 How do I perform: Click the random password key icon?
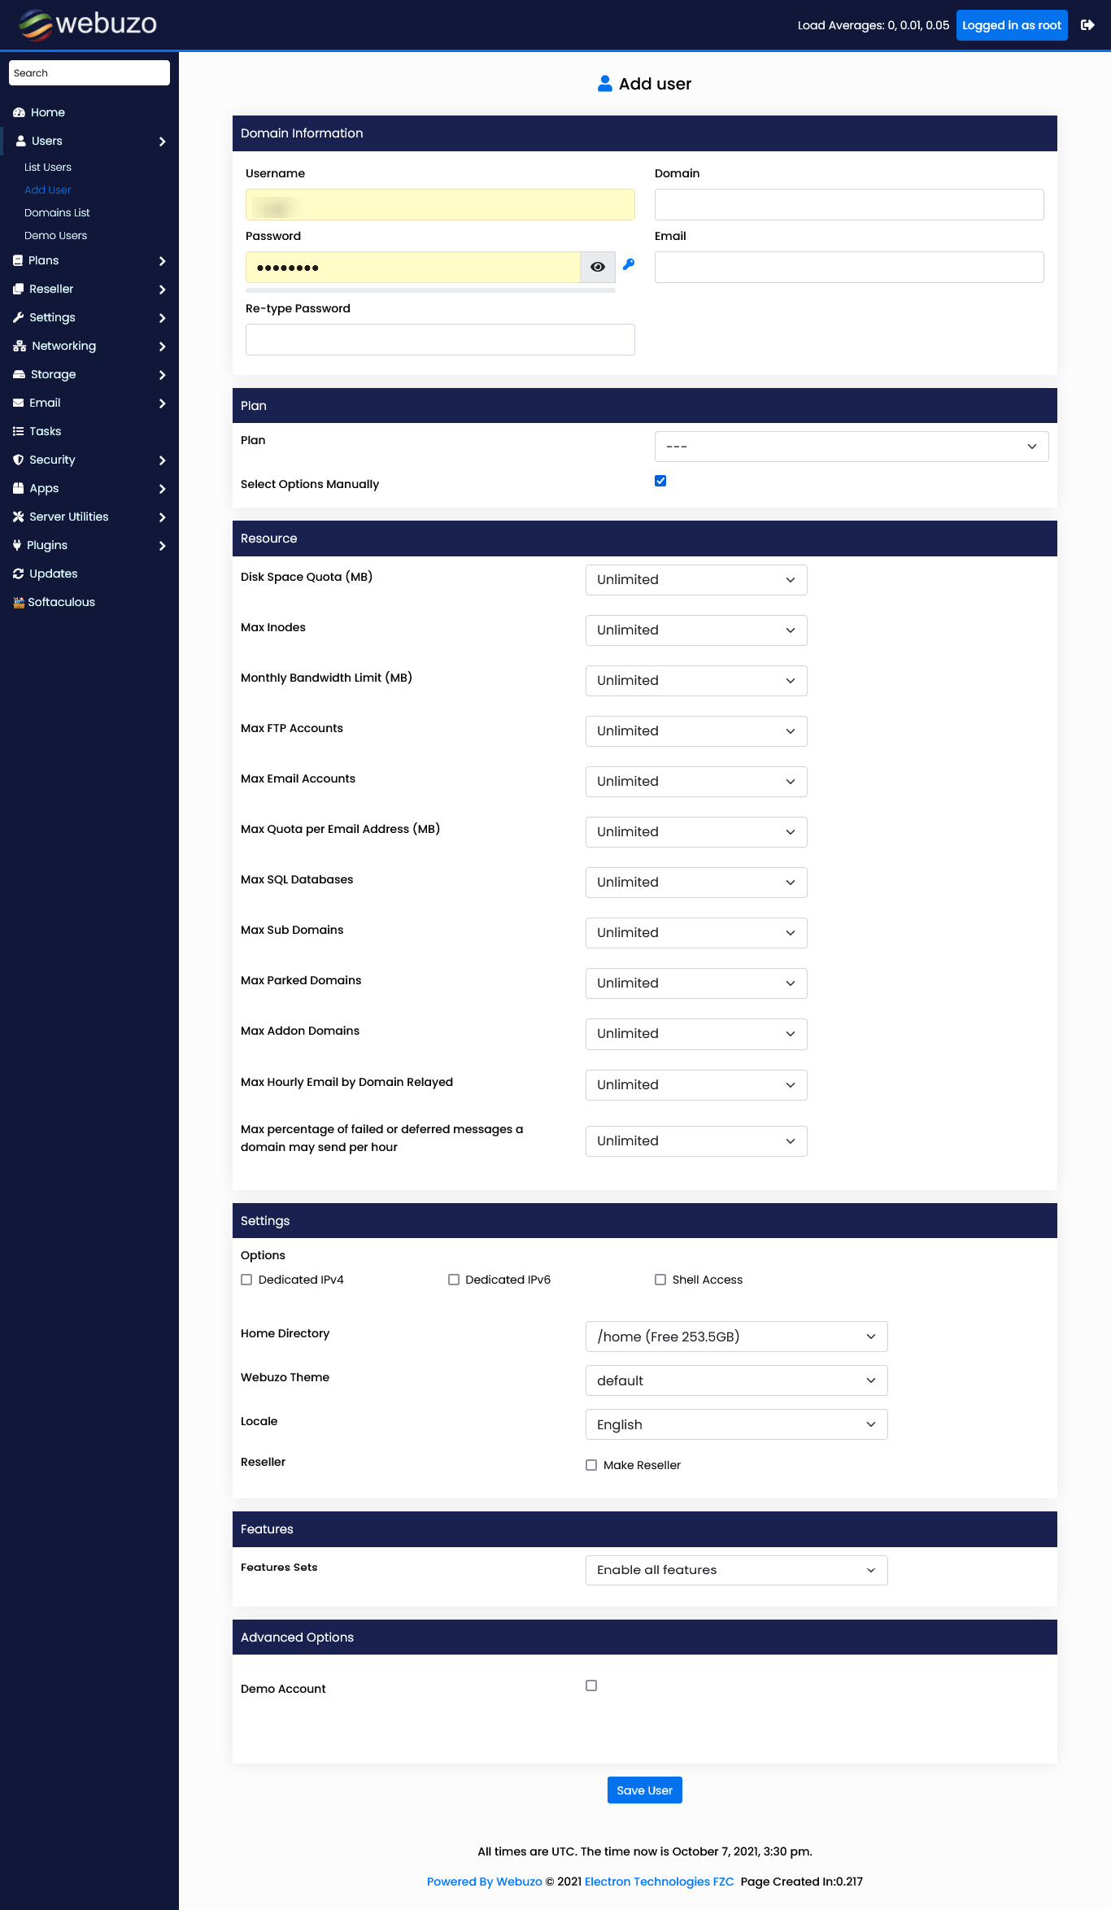(x=629, y=264)
